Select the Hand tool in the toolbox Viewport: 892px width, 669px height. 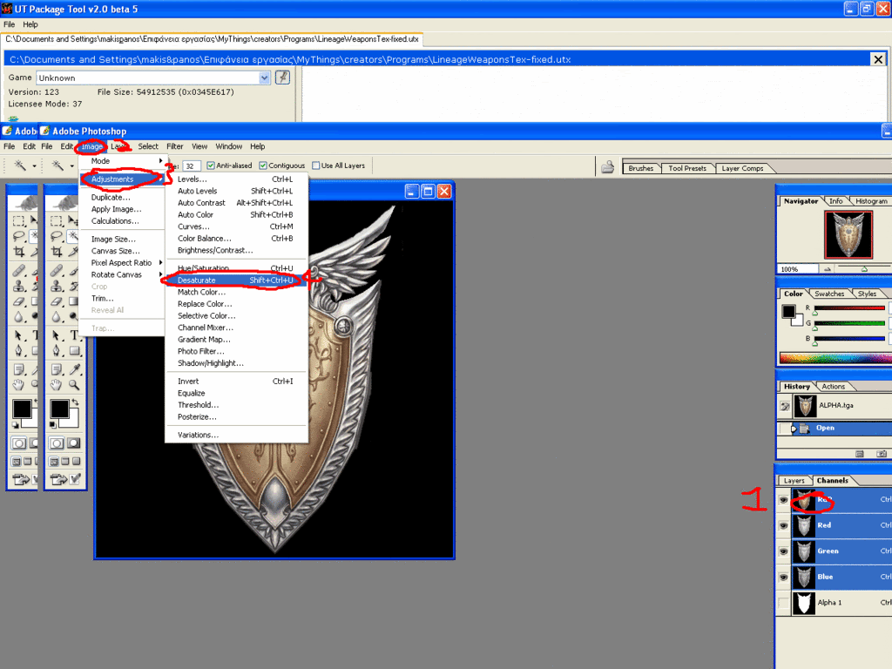(x=57, y=384)
